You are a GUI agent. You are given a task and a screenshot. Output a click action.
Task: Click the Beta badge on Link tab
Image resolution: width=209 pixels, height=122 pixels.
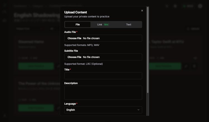click(x=106, y=25)
